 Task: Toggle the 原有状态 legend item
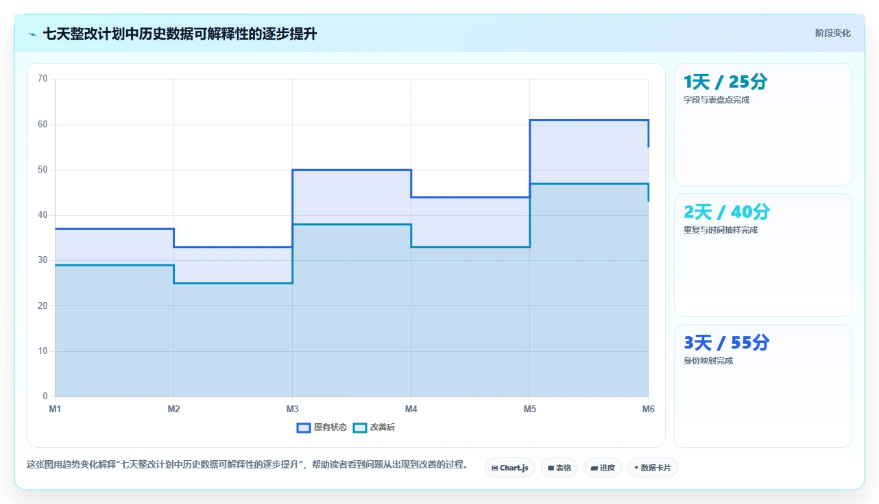pyautogui.click(x=322, y=427)
